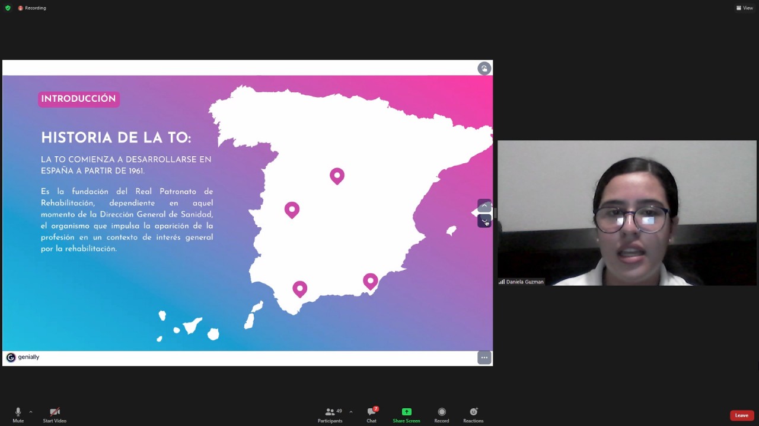Click the interactivity icon at slide's top-right
Screen dimensions: 759x426
(x=484, y=69)
